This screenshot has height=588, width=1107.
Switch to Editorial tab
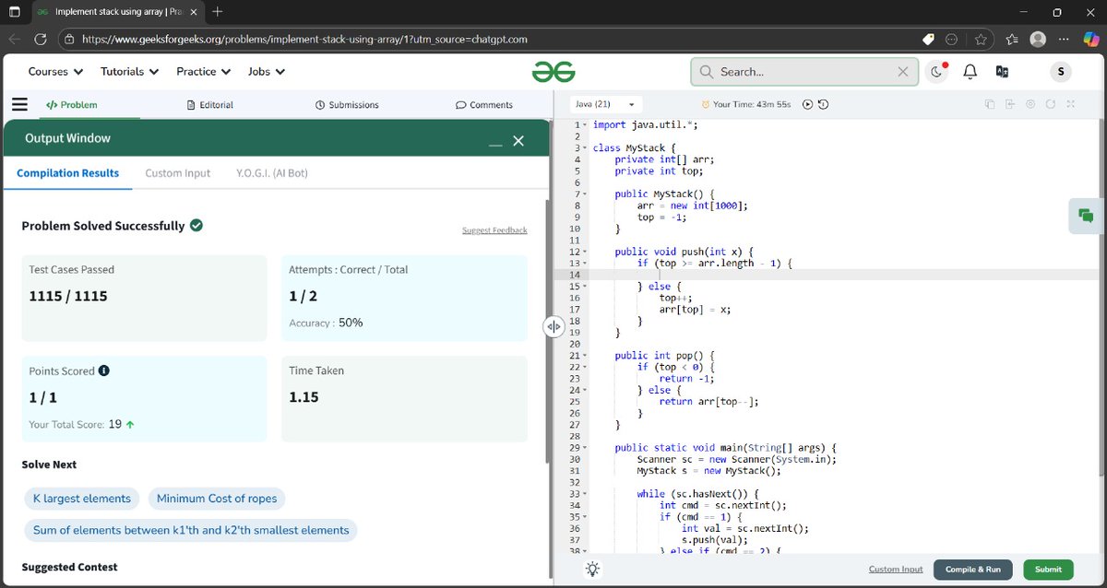[209, 105]
